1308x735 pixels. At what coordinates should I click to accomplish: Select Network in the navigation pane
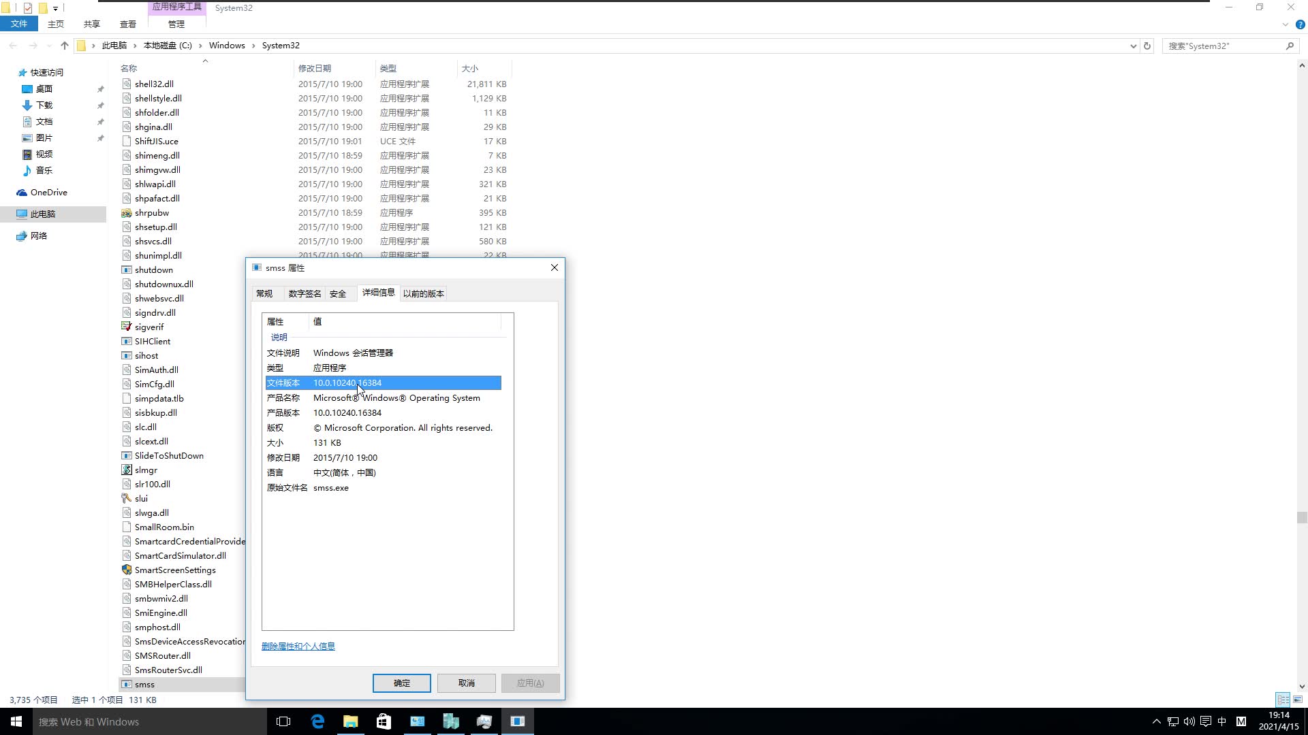point(39,236)
